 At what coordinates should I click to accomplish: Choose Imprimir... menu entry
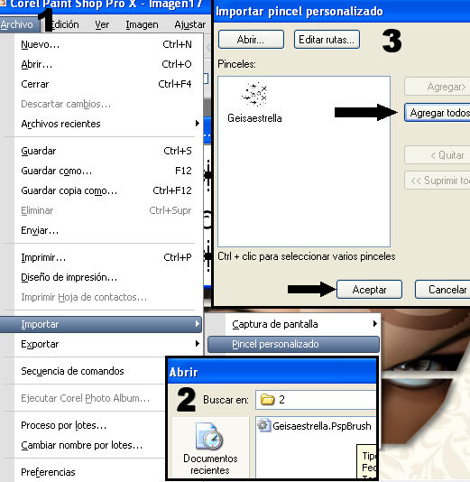click(106, 257)
